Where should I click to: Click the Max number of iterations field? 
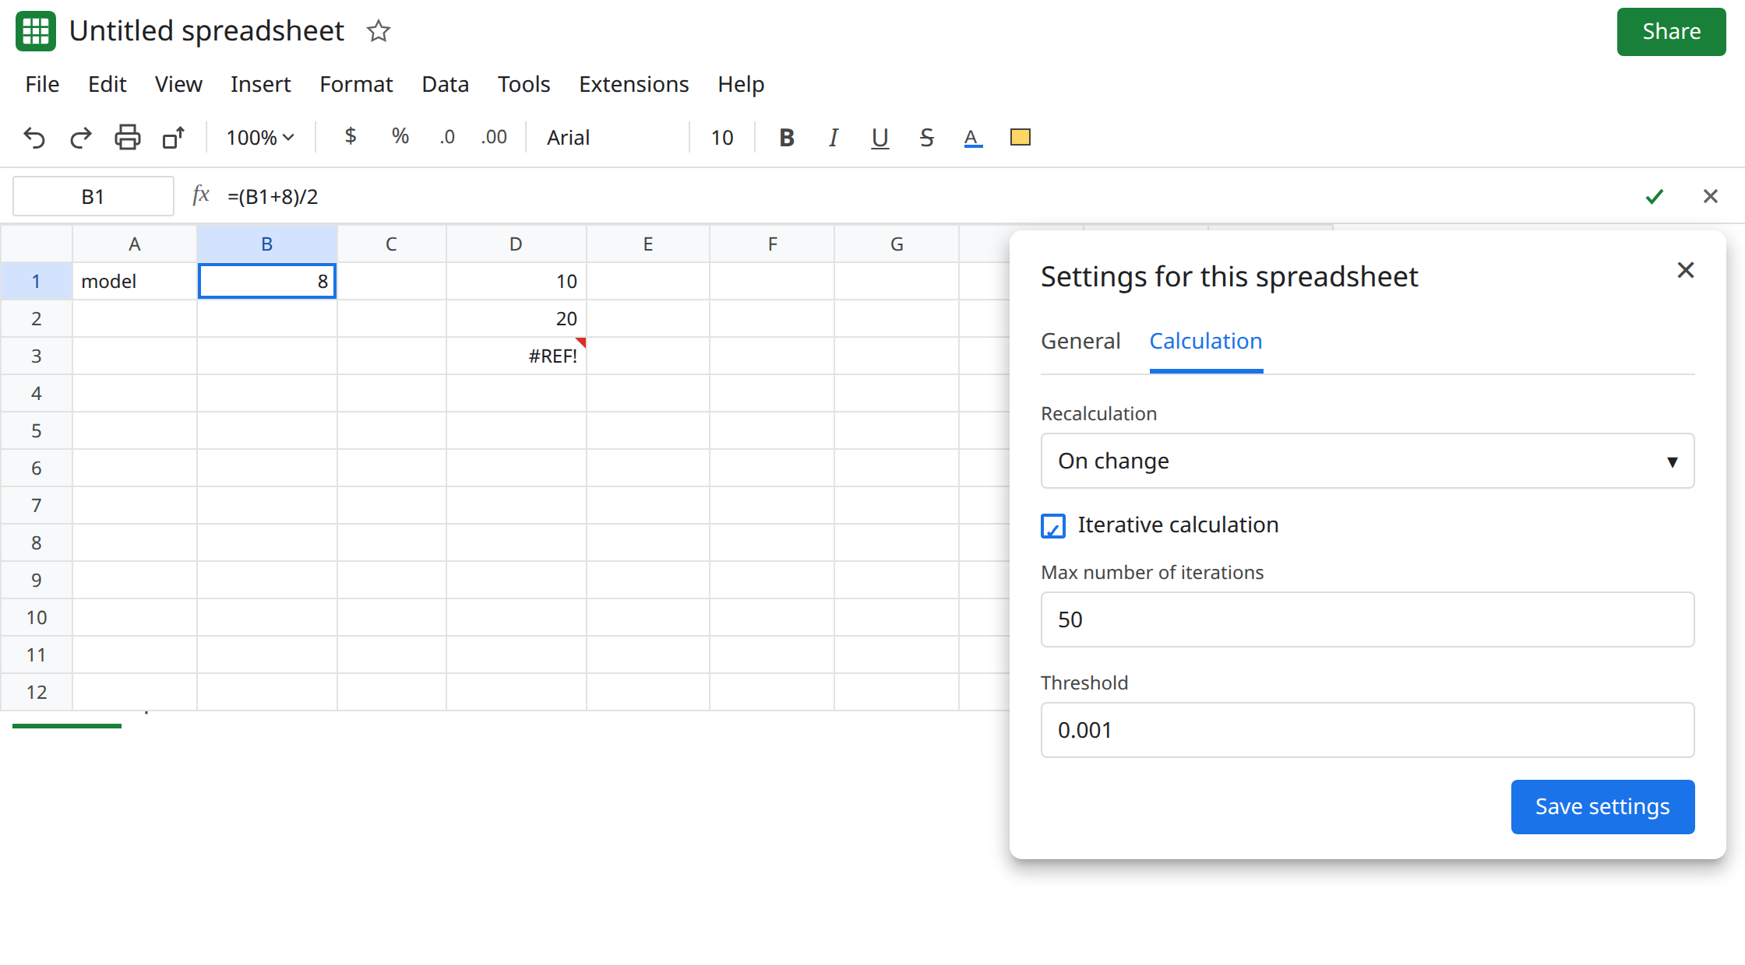click(1367, 619)
